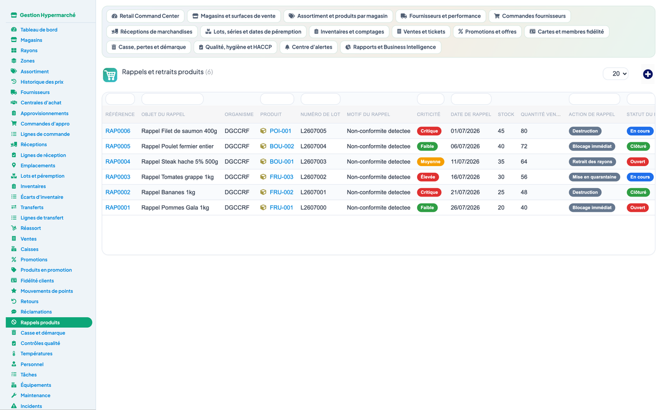Image resolution: width=662 pixels, height=410 pixels.
Task: Click the Objet du rappel filter field
Action: [x=173, y=99]
